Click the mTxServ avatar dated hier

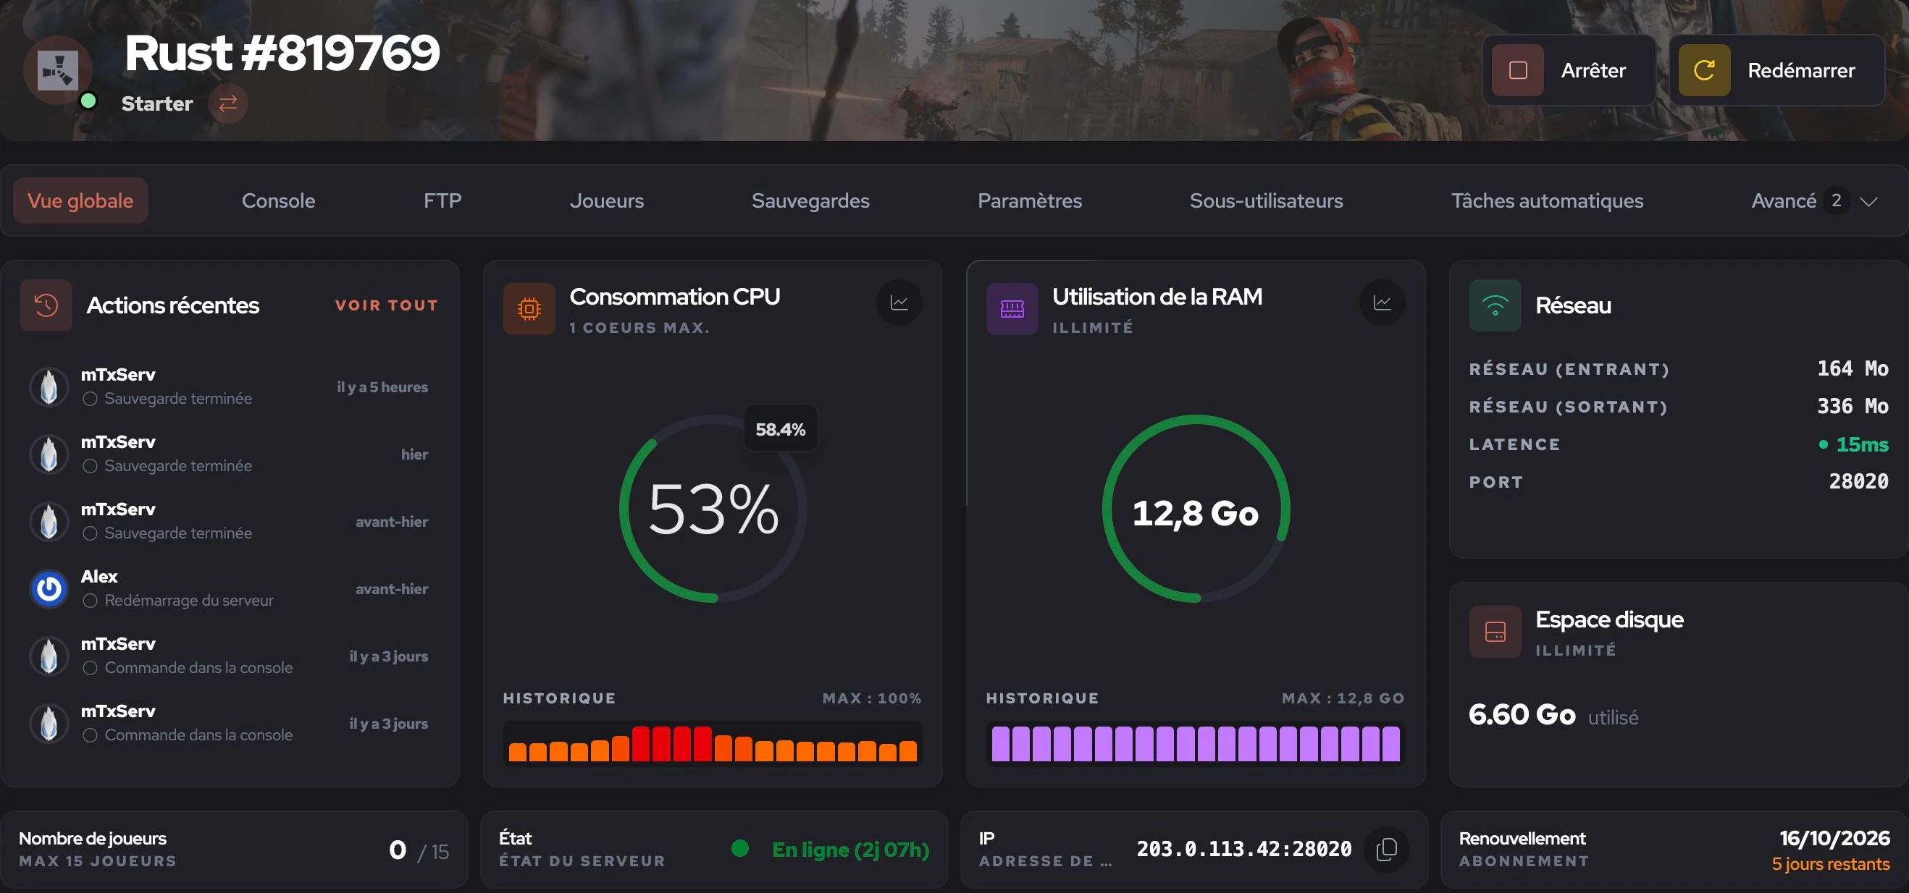coord(49,454)
